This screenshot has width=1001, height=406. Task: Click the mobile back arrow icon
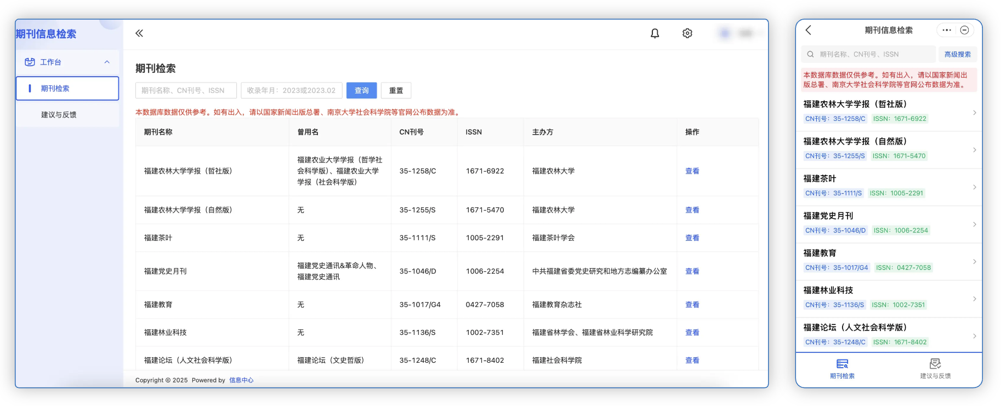[808, 30]
